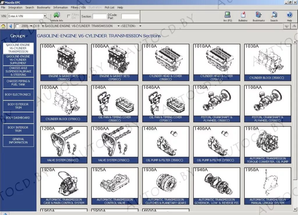Open the Integration menu
298x215 pixels.
point(15,7)
